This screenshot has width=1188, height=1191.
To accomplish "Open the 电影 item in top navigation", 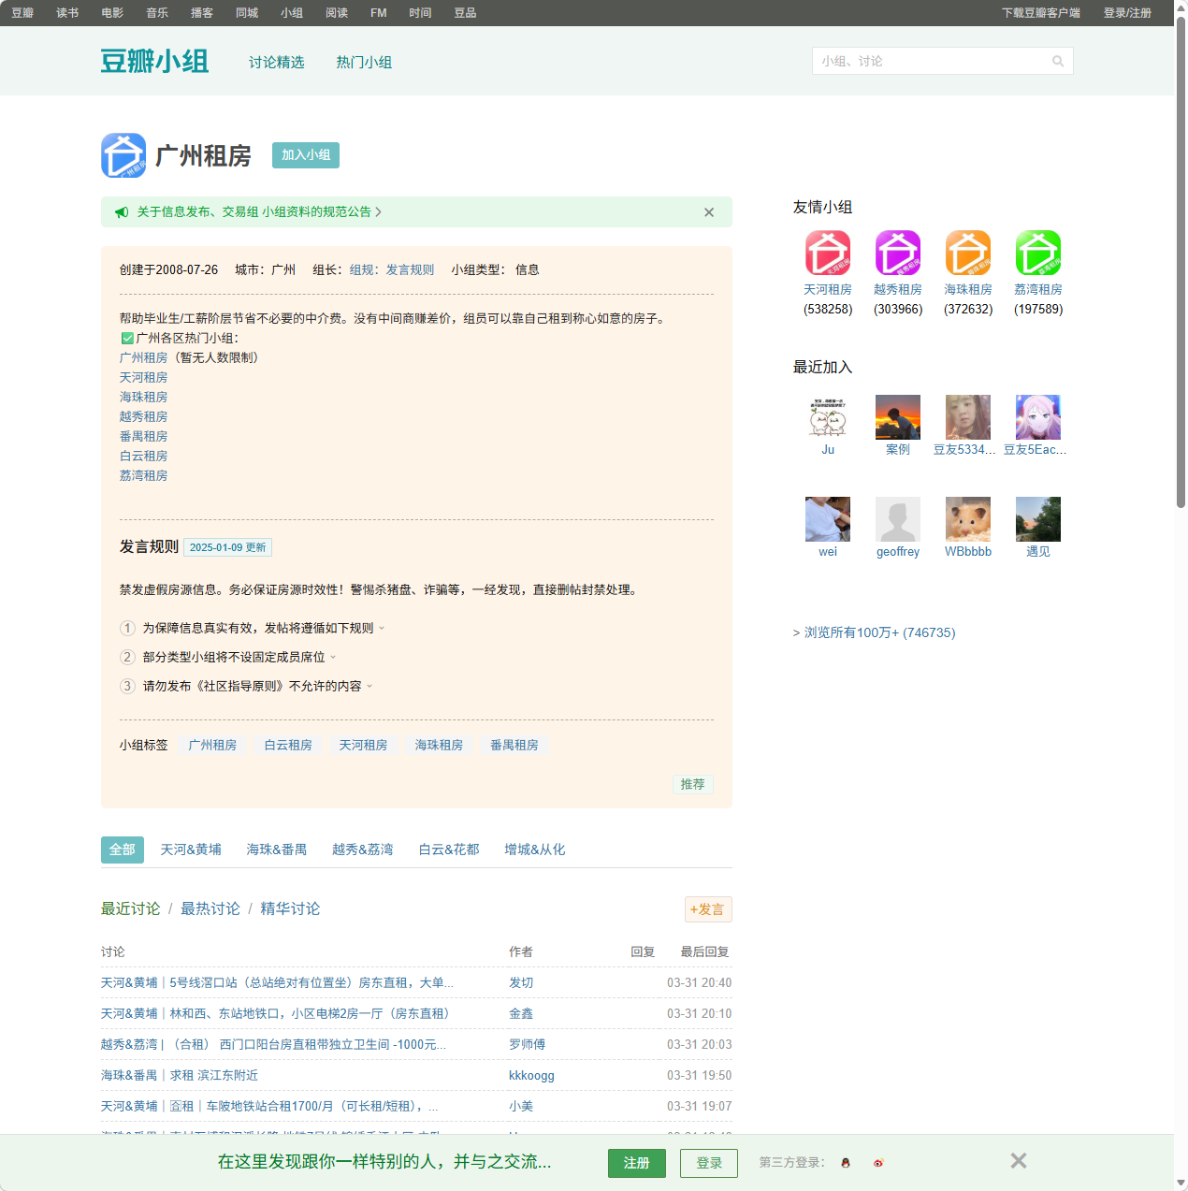I will click(111, 13).
